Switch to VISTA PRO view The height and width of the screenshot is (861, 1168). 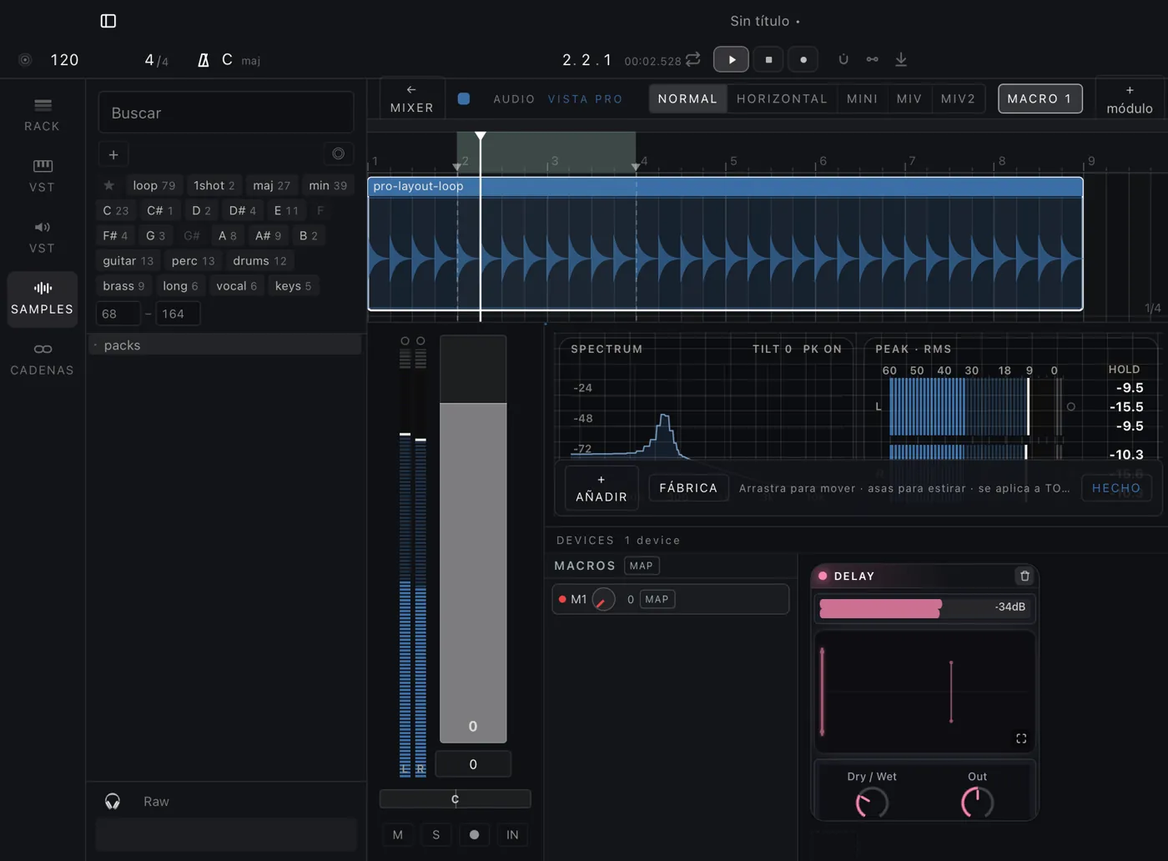point(585,98)
